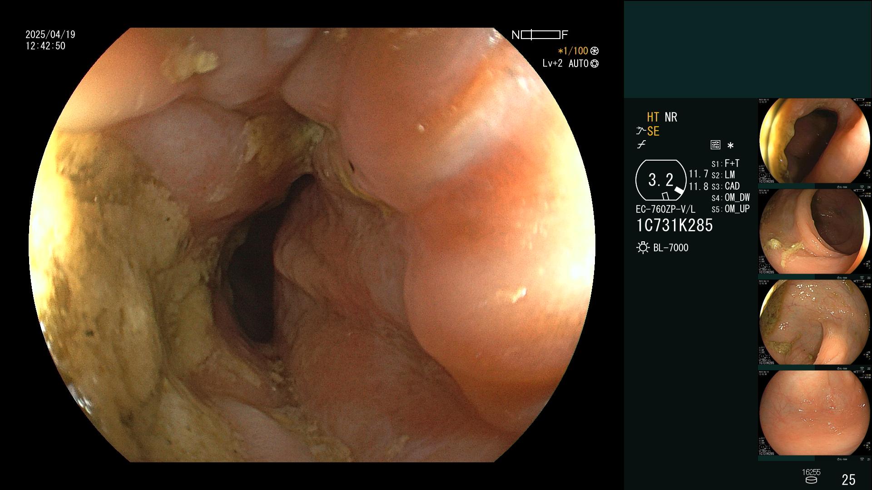The width and height of the screenshot is (872, 490).
Task: Open the bottom thumbnail of pink mucosa
Action: coord(814,413)
